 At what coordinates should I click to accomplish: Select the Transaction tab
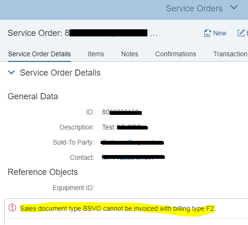[x=231, y=54]
